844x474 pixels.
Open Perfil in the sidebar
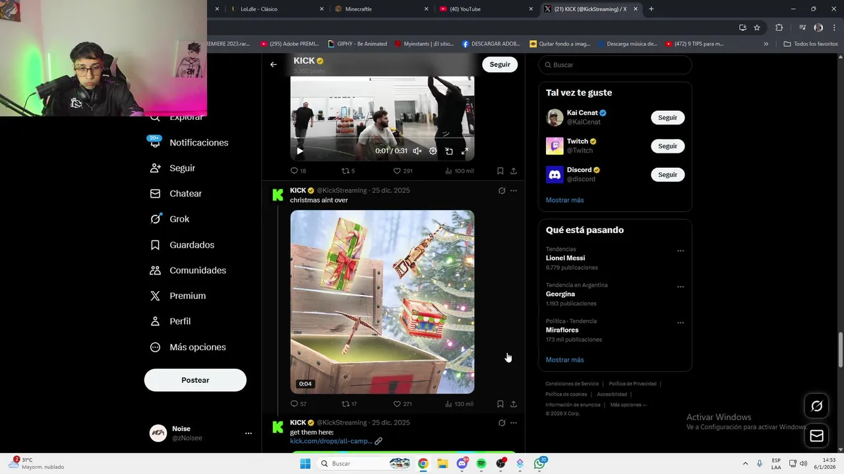coord(170,321)
